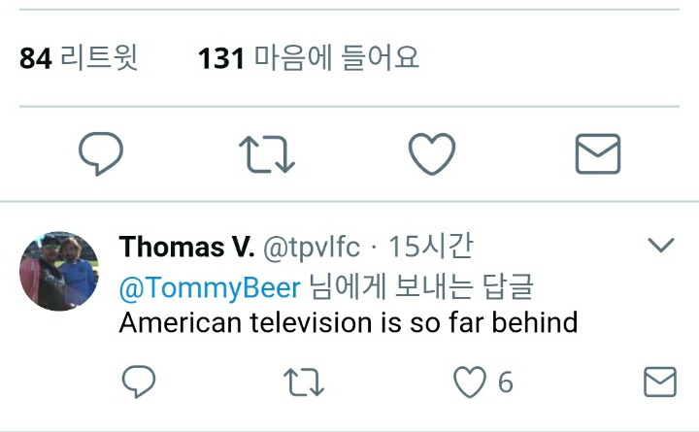Reply to Thomas V.'s tweet via small bubble icon

(x=139, y=382)
